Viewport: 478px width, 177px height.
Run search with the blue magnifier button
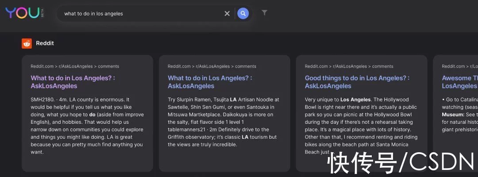tap(243, 13)
